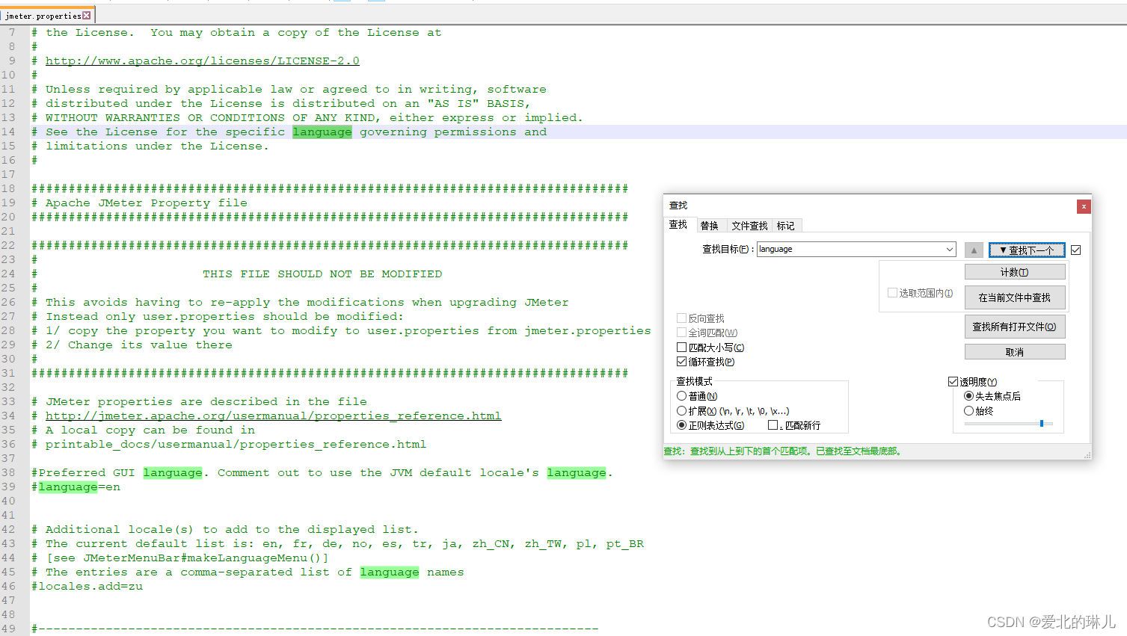Open the 文件查找 tab
Viewport: 1127px width, 636px height.
coord(749,226)
